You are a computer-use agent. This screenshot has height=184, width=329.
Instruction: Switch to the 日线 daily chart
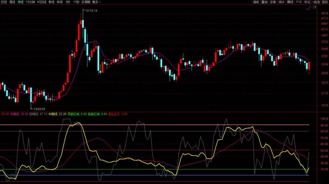point(4,2)
